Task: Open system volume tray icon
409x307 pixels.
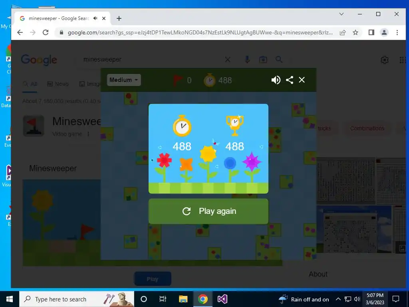Action: (357, 299)
